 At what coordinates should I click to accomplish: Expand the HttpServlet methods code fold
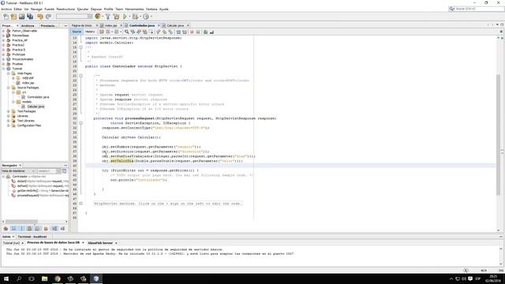[x=80, y=204]
